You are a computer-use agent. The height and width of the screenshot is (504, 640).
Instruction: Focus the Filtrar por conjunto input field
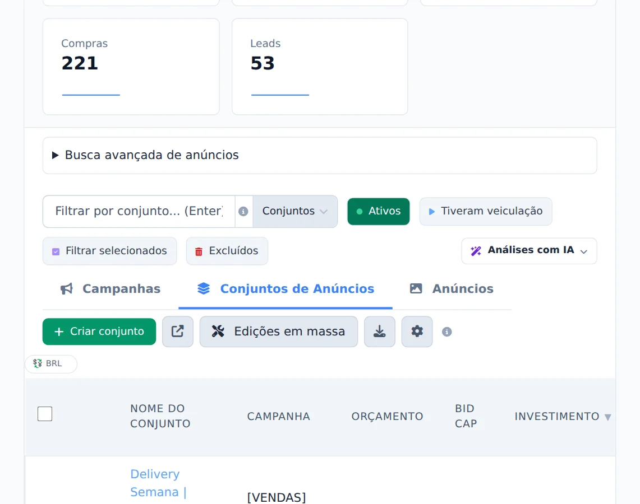coord(139,211)
